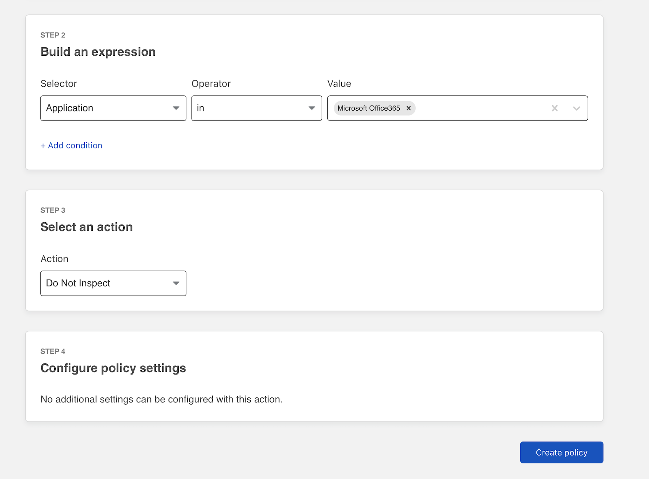The height and width of the screenshot is (479, 649).
Task: Add a new condition to the expression
Action: (x=71, y=145)
